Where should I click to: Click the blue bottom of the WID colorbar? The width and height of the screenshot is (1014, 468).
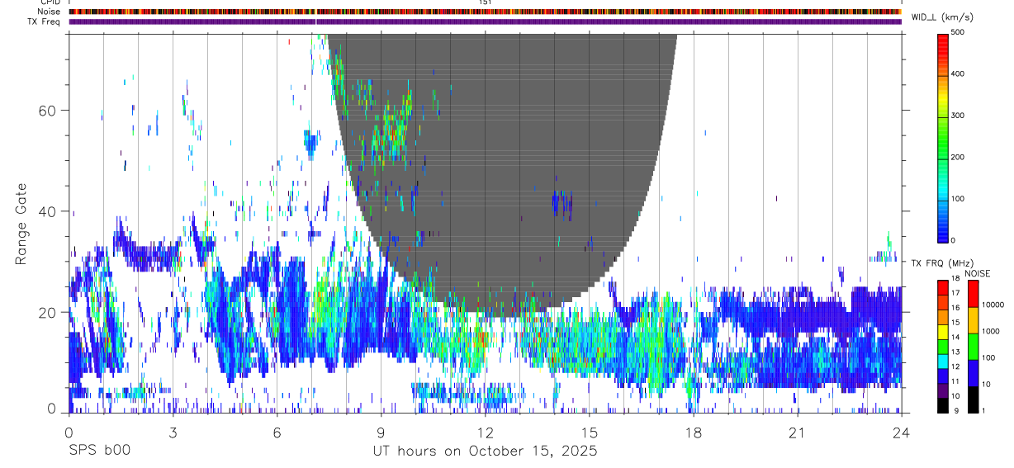pos(942,227)
